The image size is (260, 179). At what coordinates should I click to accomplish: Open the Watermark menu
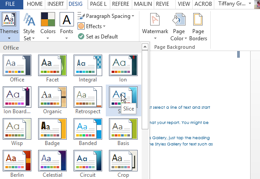pos(155,26)
